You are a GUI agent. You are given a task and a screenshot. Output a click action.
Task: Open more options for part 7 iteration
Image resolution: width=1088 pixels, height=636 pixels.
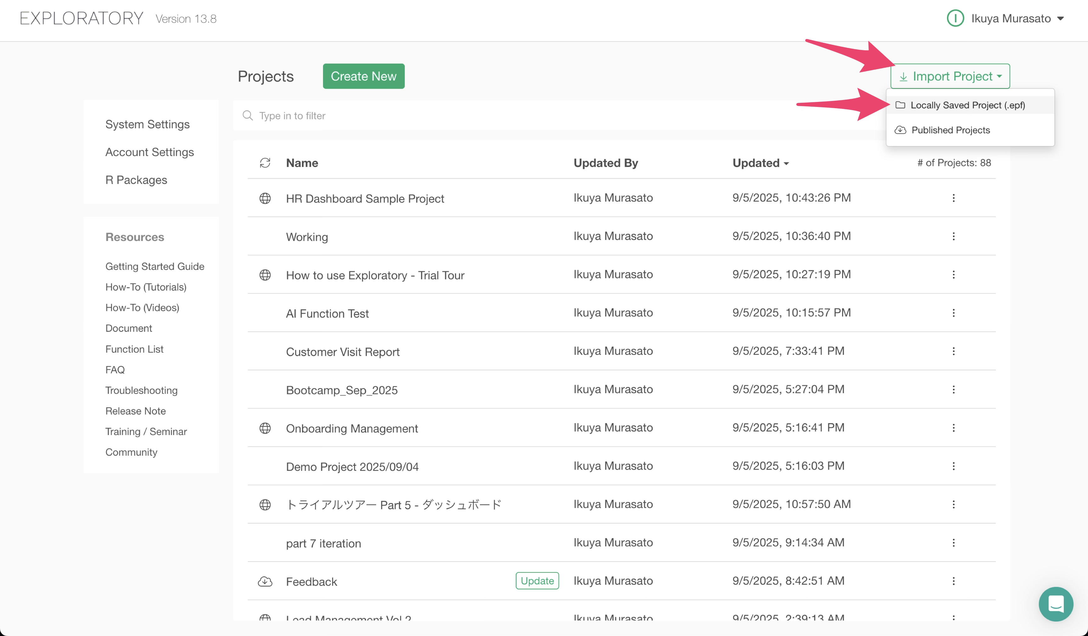(954, 543)
